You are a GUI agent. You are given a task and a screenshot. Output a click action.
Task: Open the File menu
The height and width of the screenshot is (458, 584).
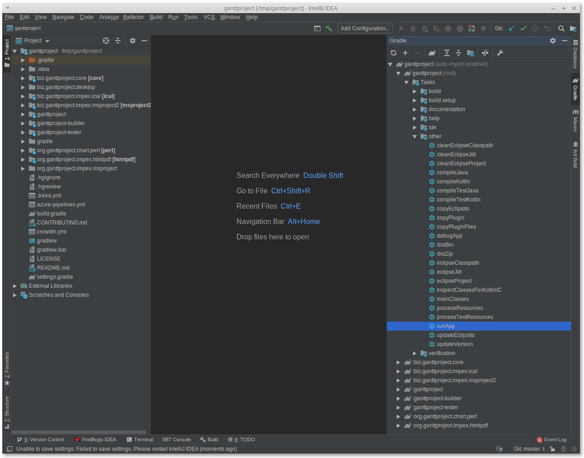9,17
